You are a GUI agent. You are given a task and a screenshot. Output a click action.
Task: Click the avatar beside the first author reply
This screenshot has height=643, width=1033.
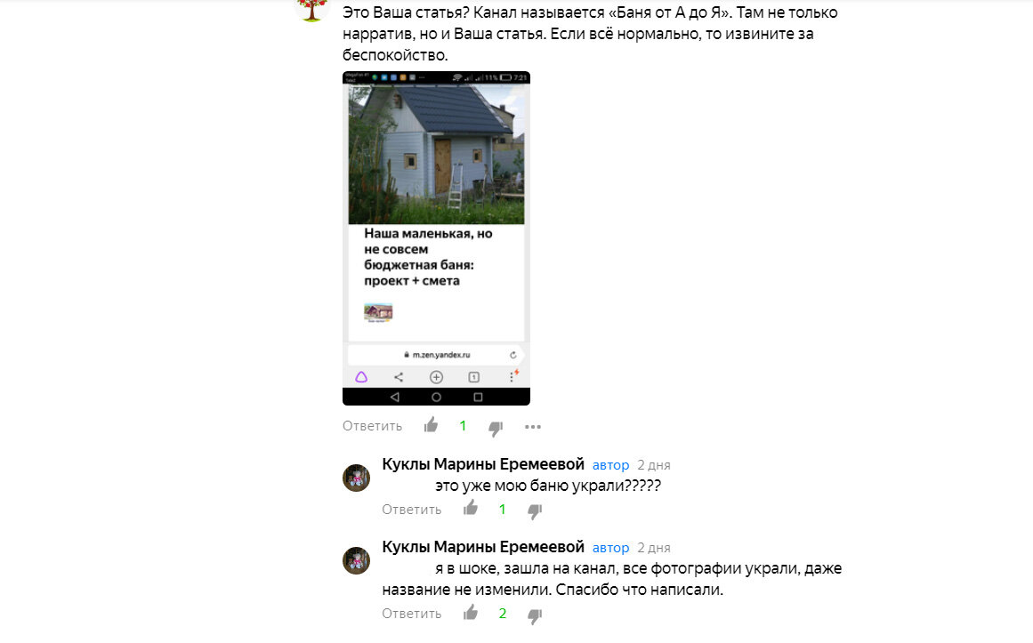pos(357,478)
